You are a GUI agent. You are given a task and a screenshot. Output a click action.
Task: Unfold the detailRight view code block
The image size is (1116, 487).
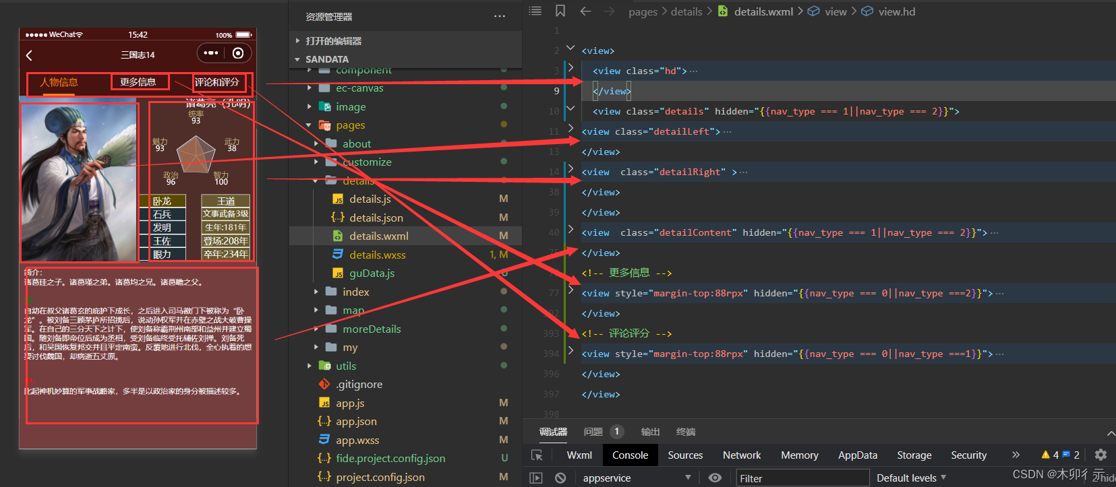tap(570, 168)
